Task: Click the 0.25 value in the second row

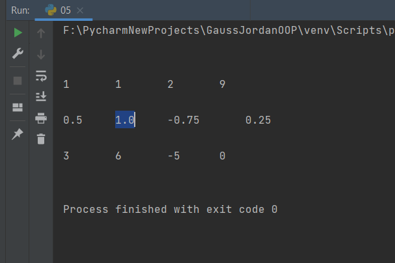Action: pos(258,120)
